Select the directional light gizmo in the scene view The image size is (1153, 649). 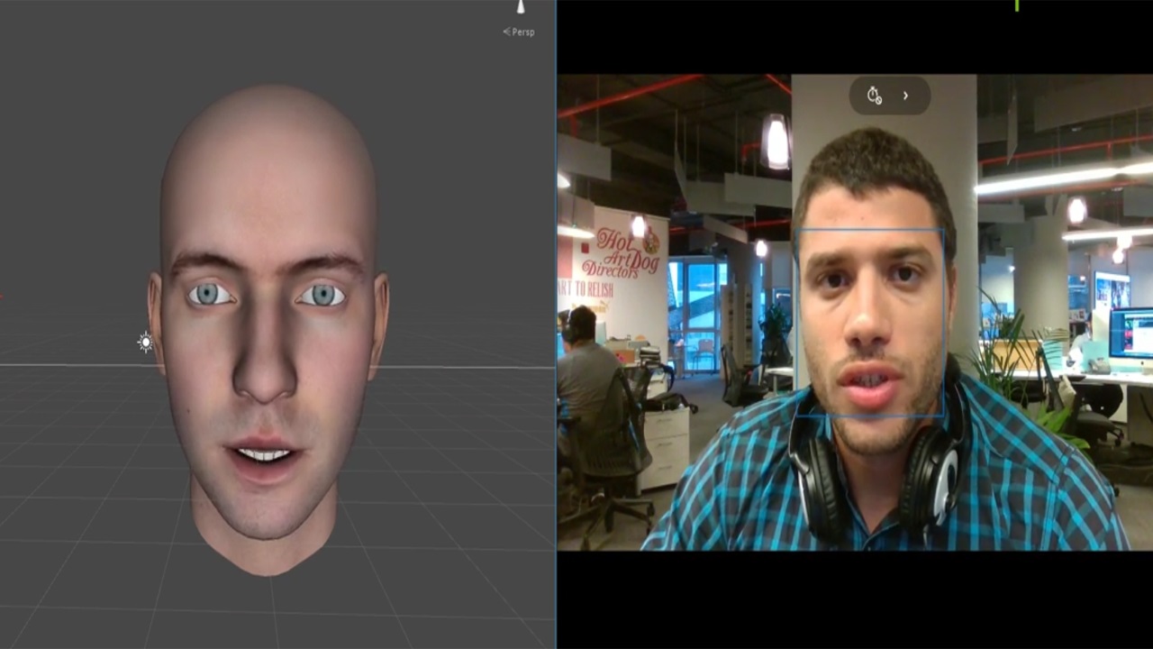[146, 343]
